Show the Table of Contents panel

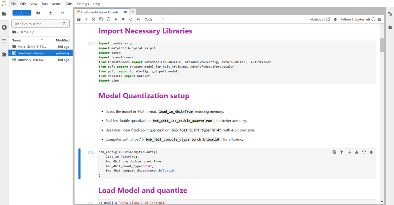click(4, 41)
